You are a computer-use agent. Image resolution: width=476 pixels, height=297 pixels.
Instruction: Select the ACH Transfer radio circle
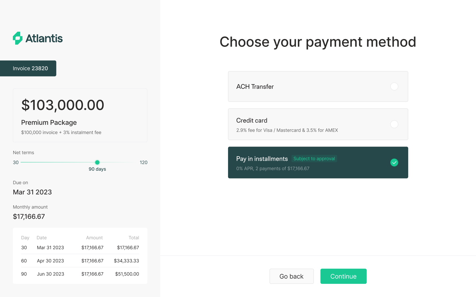394,86
